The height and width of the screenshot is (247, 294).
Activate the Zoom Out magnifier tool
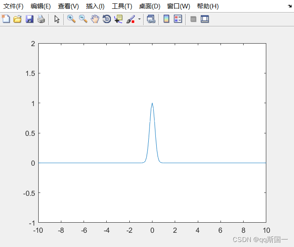click(83, 19)
